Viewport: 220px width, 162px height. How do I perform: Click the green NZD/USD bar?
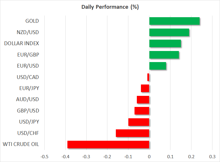[169, 32]
